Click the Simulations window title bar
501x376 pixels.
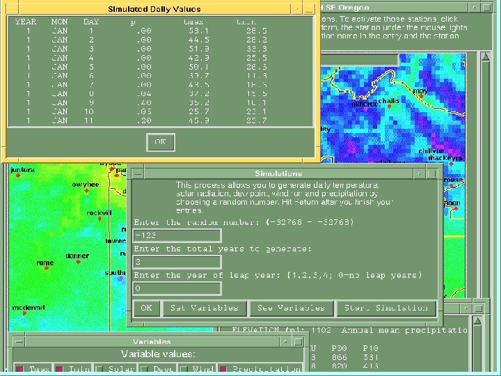coord(278,173)
